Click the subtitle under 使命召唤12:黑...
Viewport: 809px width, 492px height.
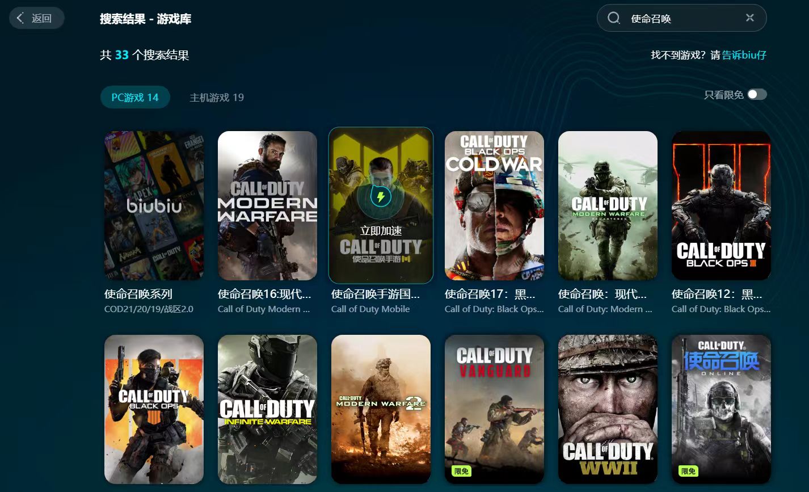[721, 309]
